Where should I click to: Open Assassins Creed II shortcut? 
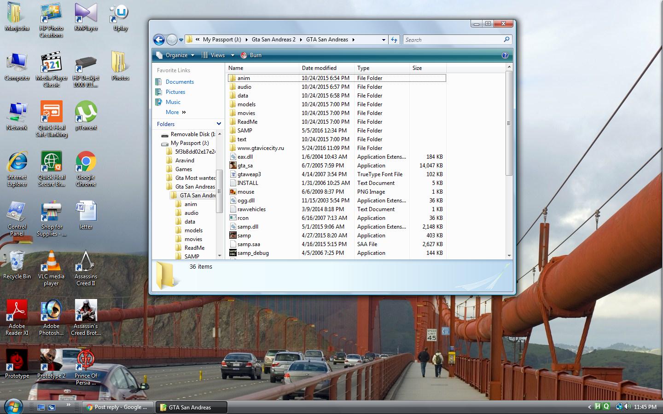coord(86,268)
